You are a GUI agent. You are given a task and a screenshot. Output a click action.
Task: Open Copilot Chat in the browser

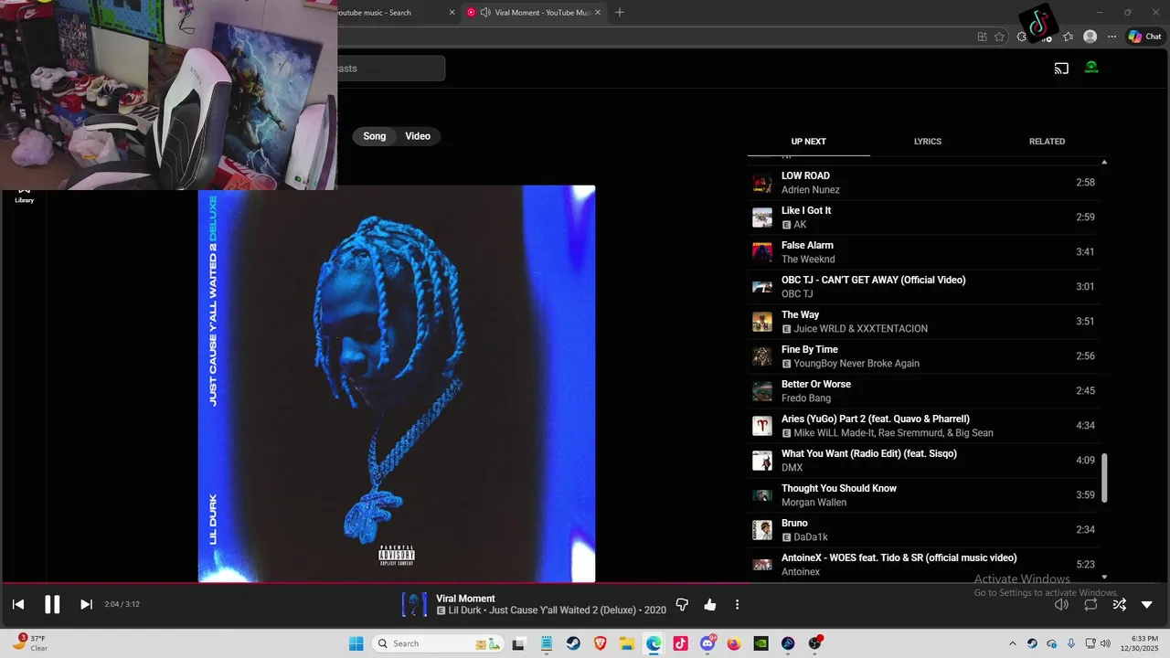[x=1144, y=37]
